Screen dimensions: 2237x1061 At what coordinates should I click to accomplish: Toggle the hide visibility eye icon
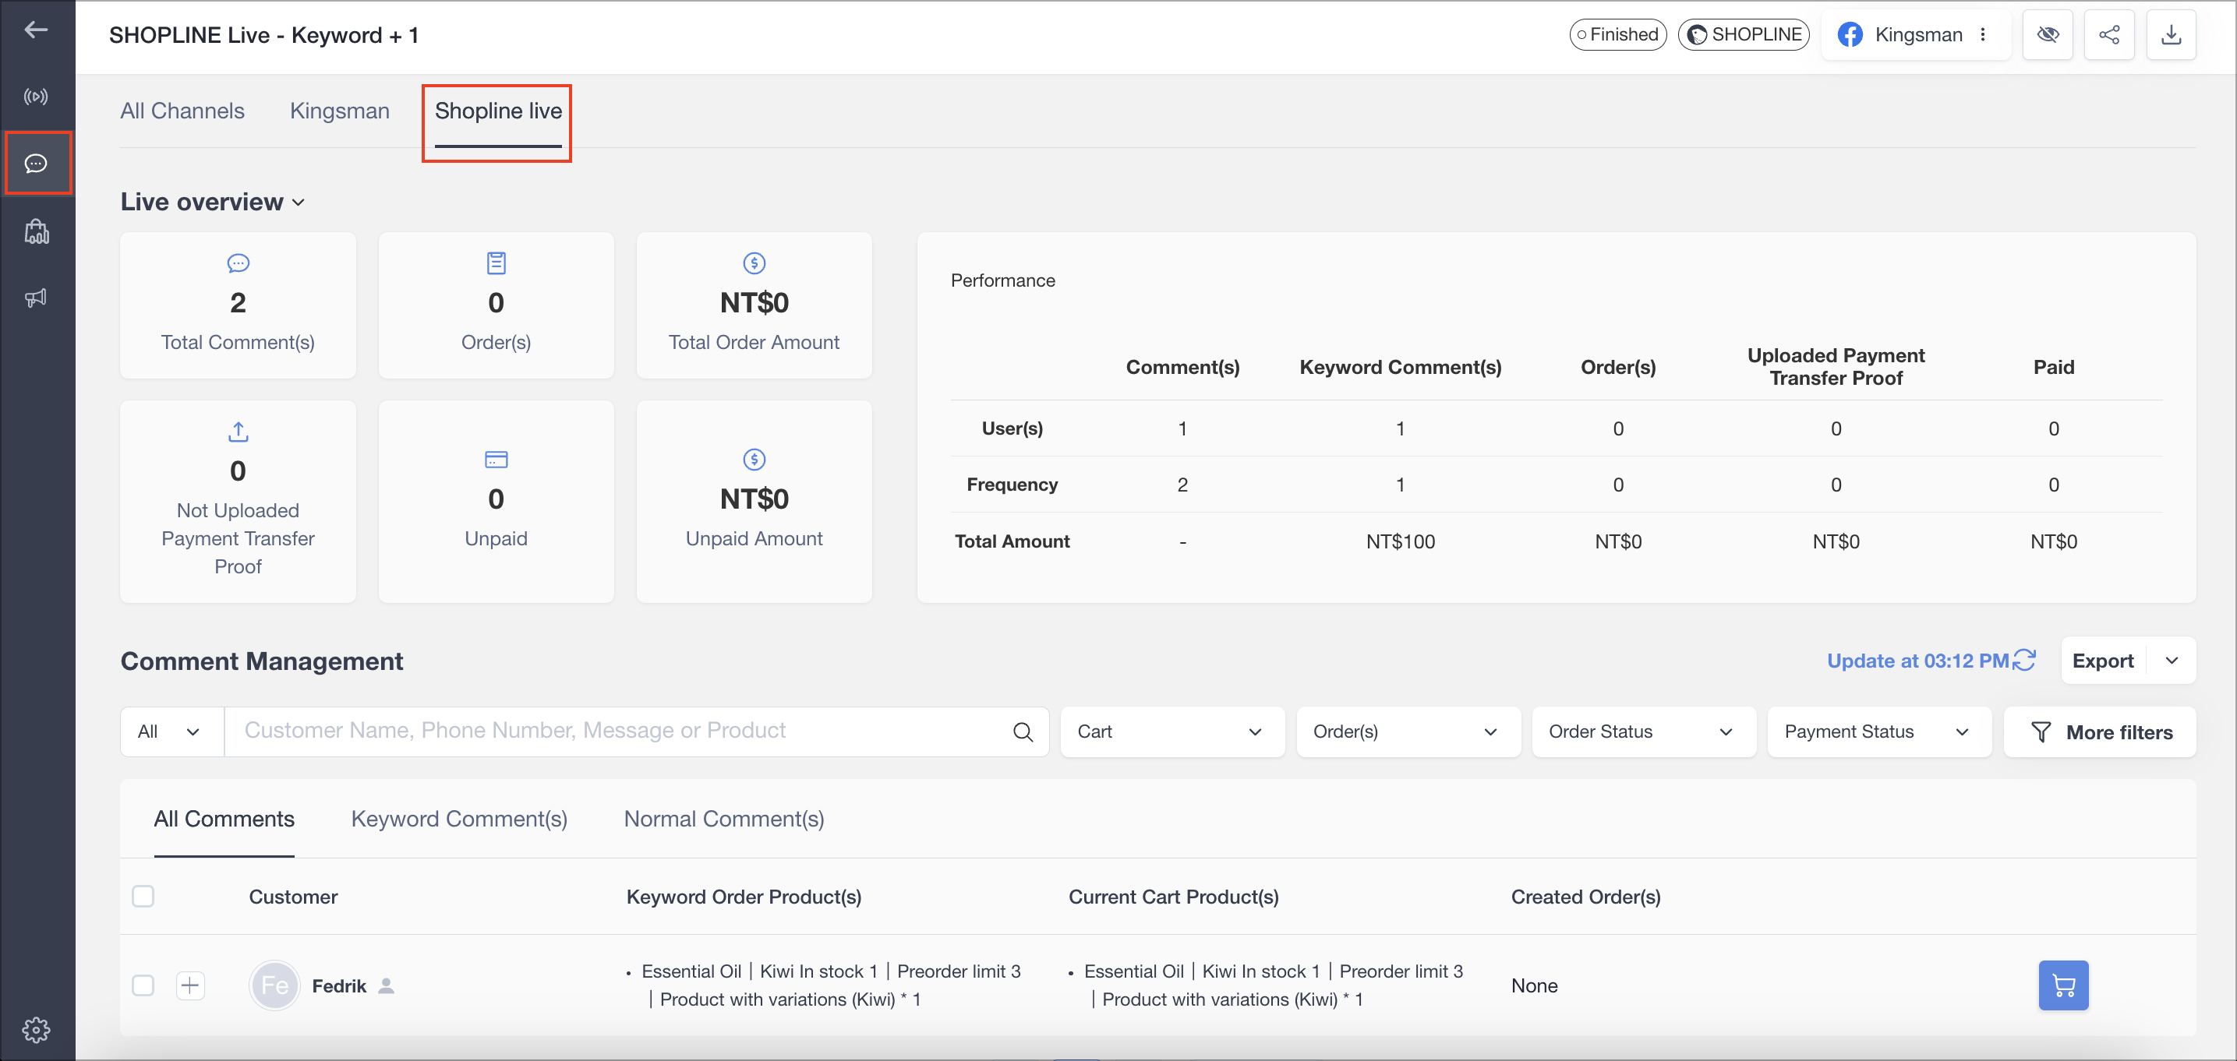point(2047,35)
